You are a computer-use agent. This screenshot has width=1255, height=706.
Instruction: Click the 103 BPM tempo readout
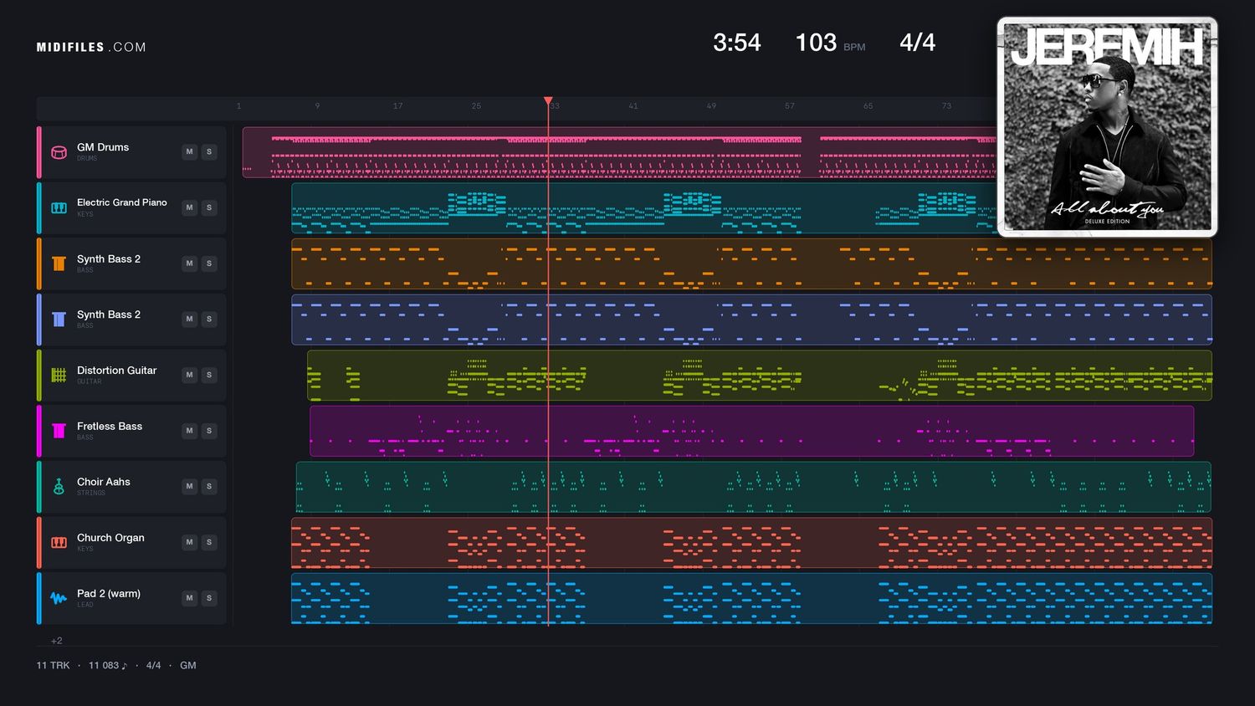click(830, 43)
